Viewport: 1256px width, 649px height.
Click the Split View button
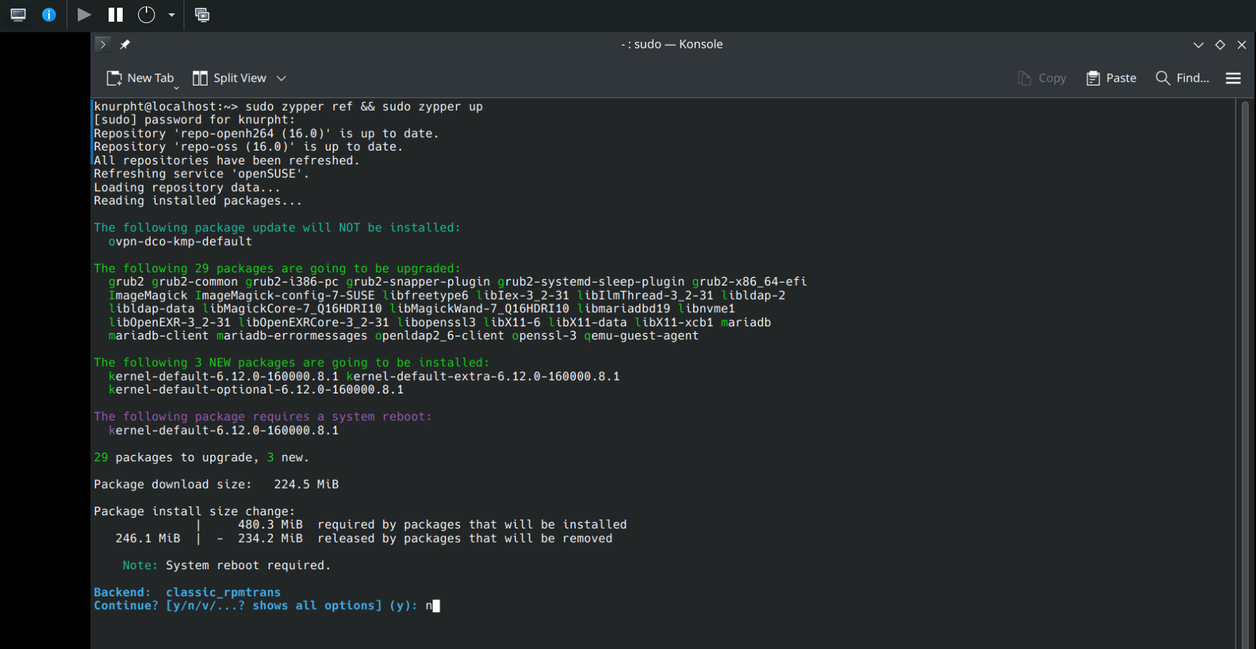(x=230, y=78)
